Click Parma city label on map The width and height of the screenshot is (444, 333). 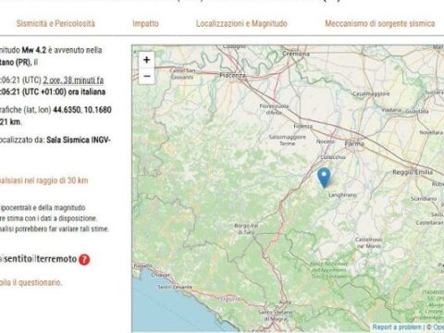pos(354,143)
